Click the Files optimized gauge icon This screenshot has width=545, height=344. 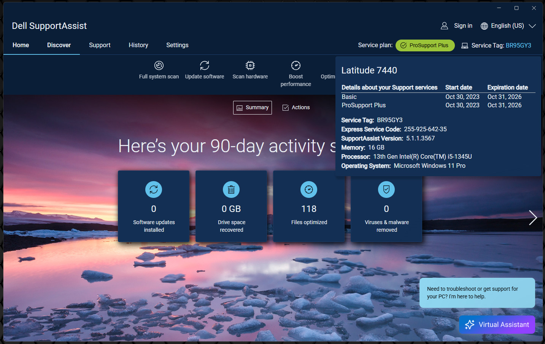coord(309,190)
